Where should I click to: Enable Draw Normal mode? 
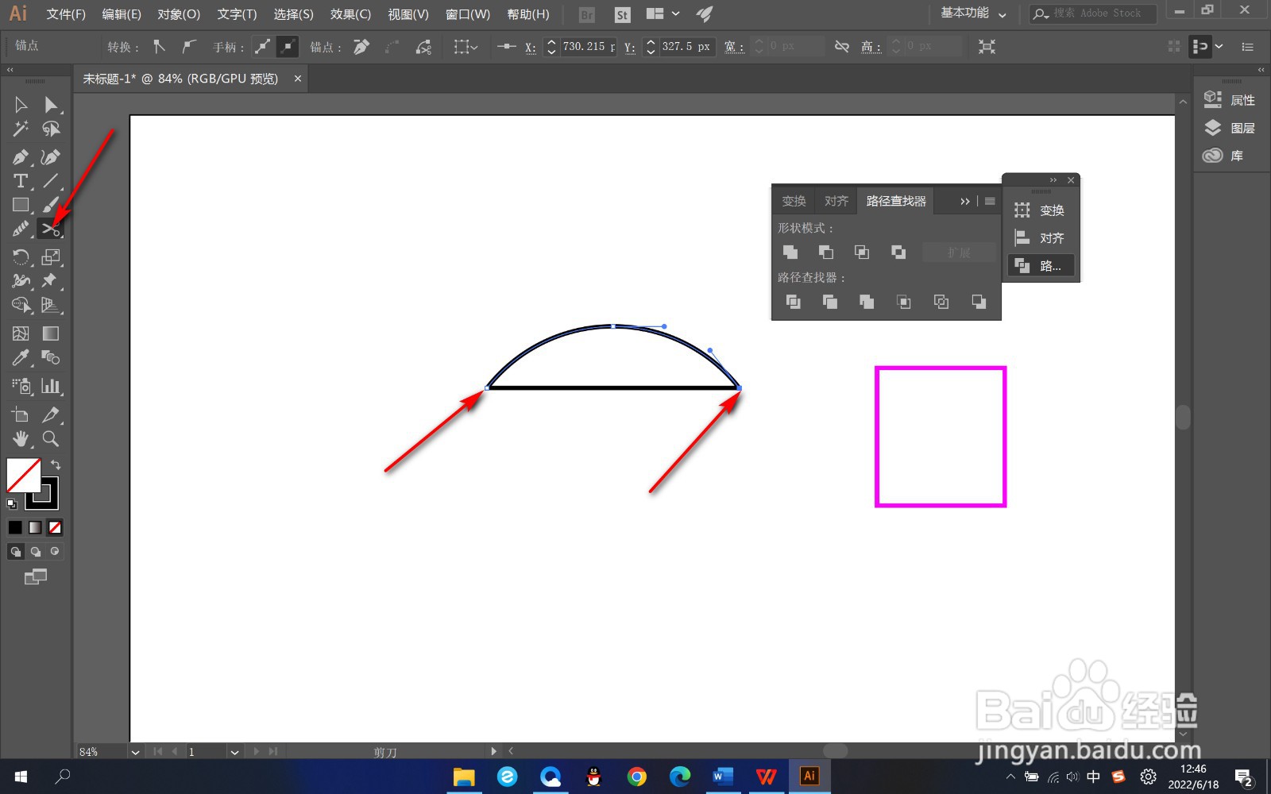(15, 551)
